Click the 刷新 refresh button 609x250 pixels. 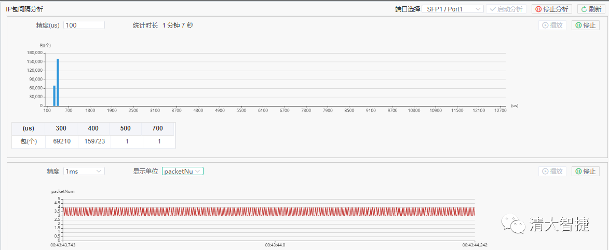click(591, 9)
